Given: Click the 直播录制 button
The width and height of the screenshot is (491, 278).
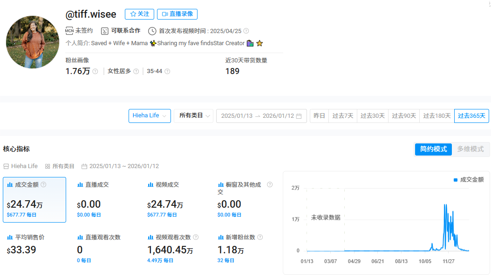Looking at the screenshot, I should point(177,14).
